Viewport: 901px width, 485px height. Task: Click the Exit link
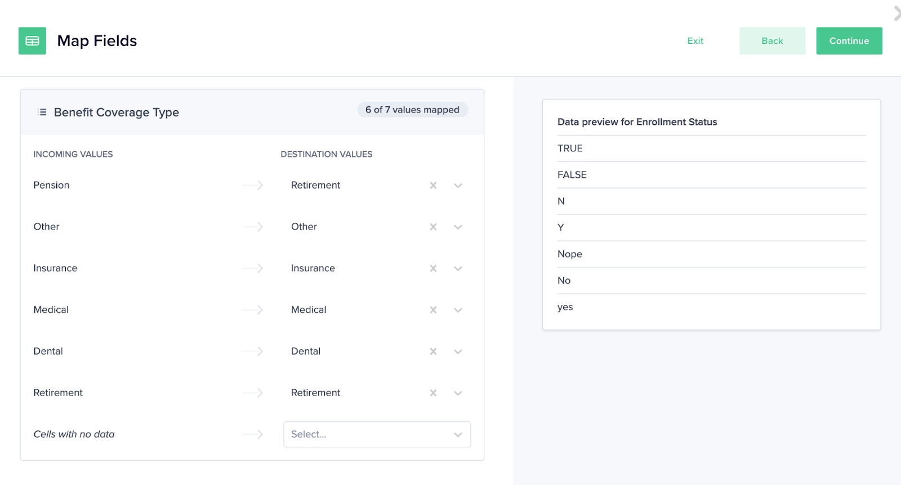pyautogui.click(x=695, y=41)
